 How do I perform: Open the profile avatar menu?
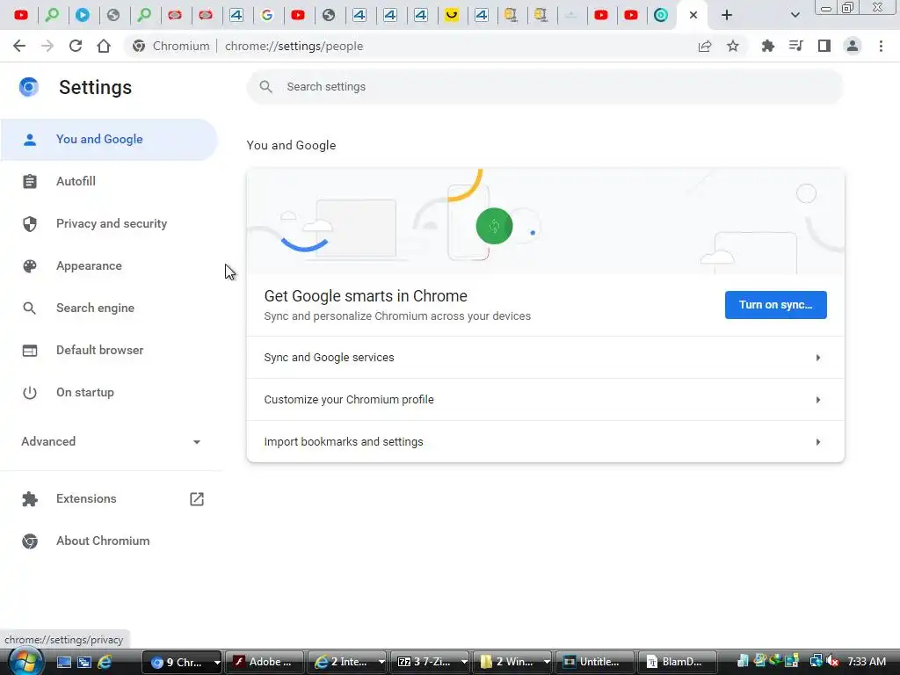853,46
